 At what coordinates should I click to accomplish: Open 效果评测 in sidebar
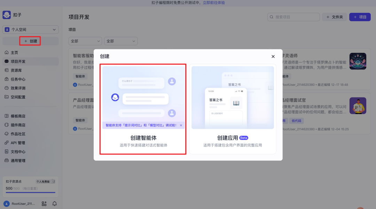(30, 88)
